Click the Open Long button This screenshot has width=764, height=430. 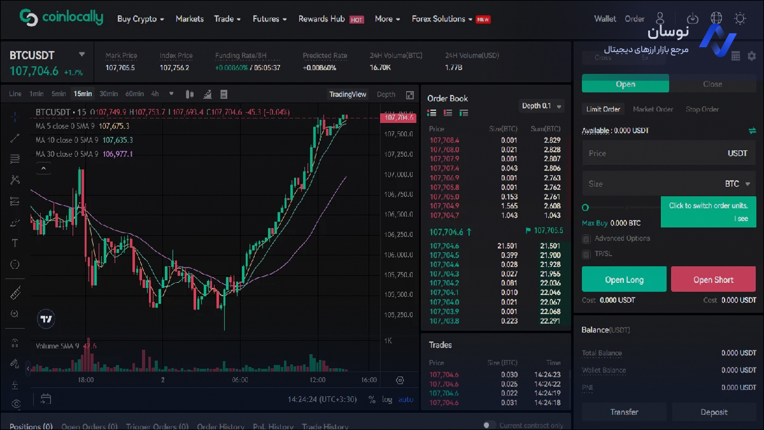coord(624,280)
